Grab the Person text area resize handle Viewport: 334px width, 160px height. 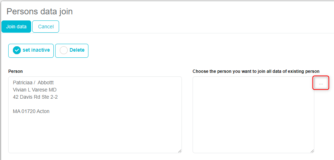point(179,151)
